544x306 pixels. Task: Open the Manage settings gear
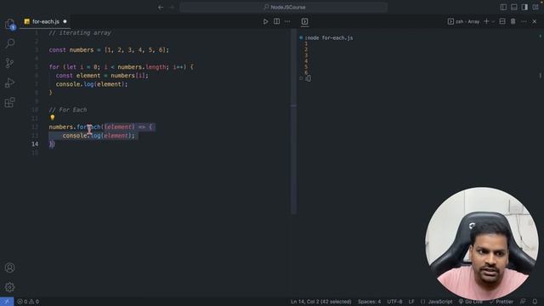[9, 287]
